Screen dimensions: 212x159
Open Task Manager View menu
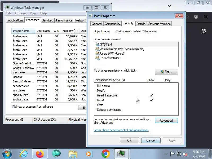point(33,13)
